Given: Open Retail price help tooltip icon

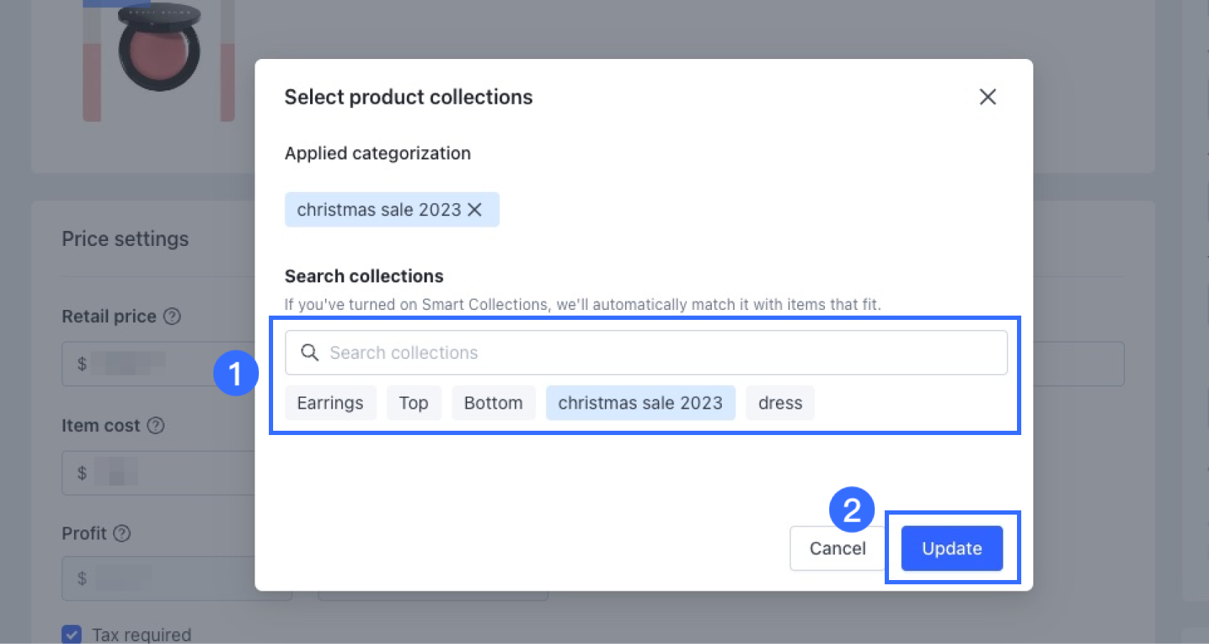Looking at the screenshot, I should [x=172, y=316].
